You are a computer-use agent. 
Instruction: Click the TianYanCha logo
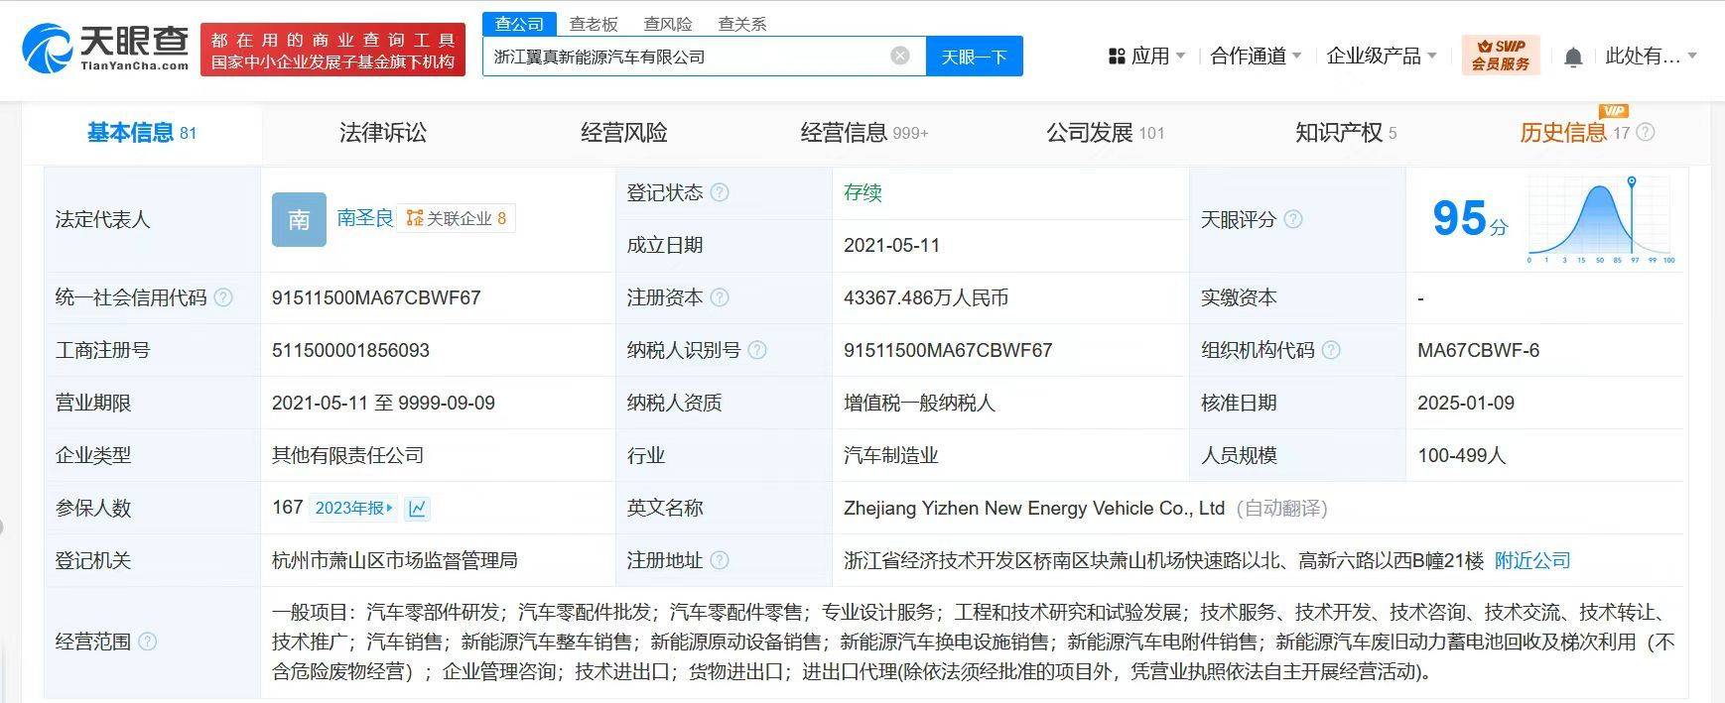point(105,48)
